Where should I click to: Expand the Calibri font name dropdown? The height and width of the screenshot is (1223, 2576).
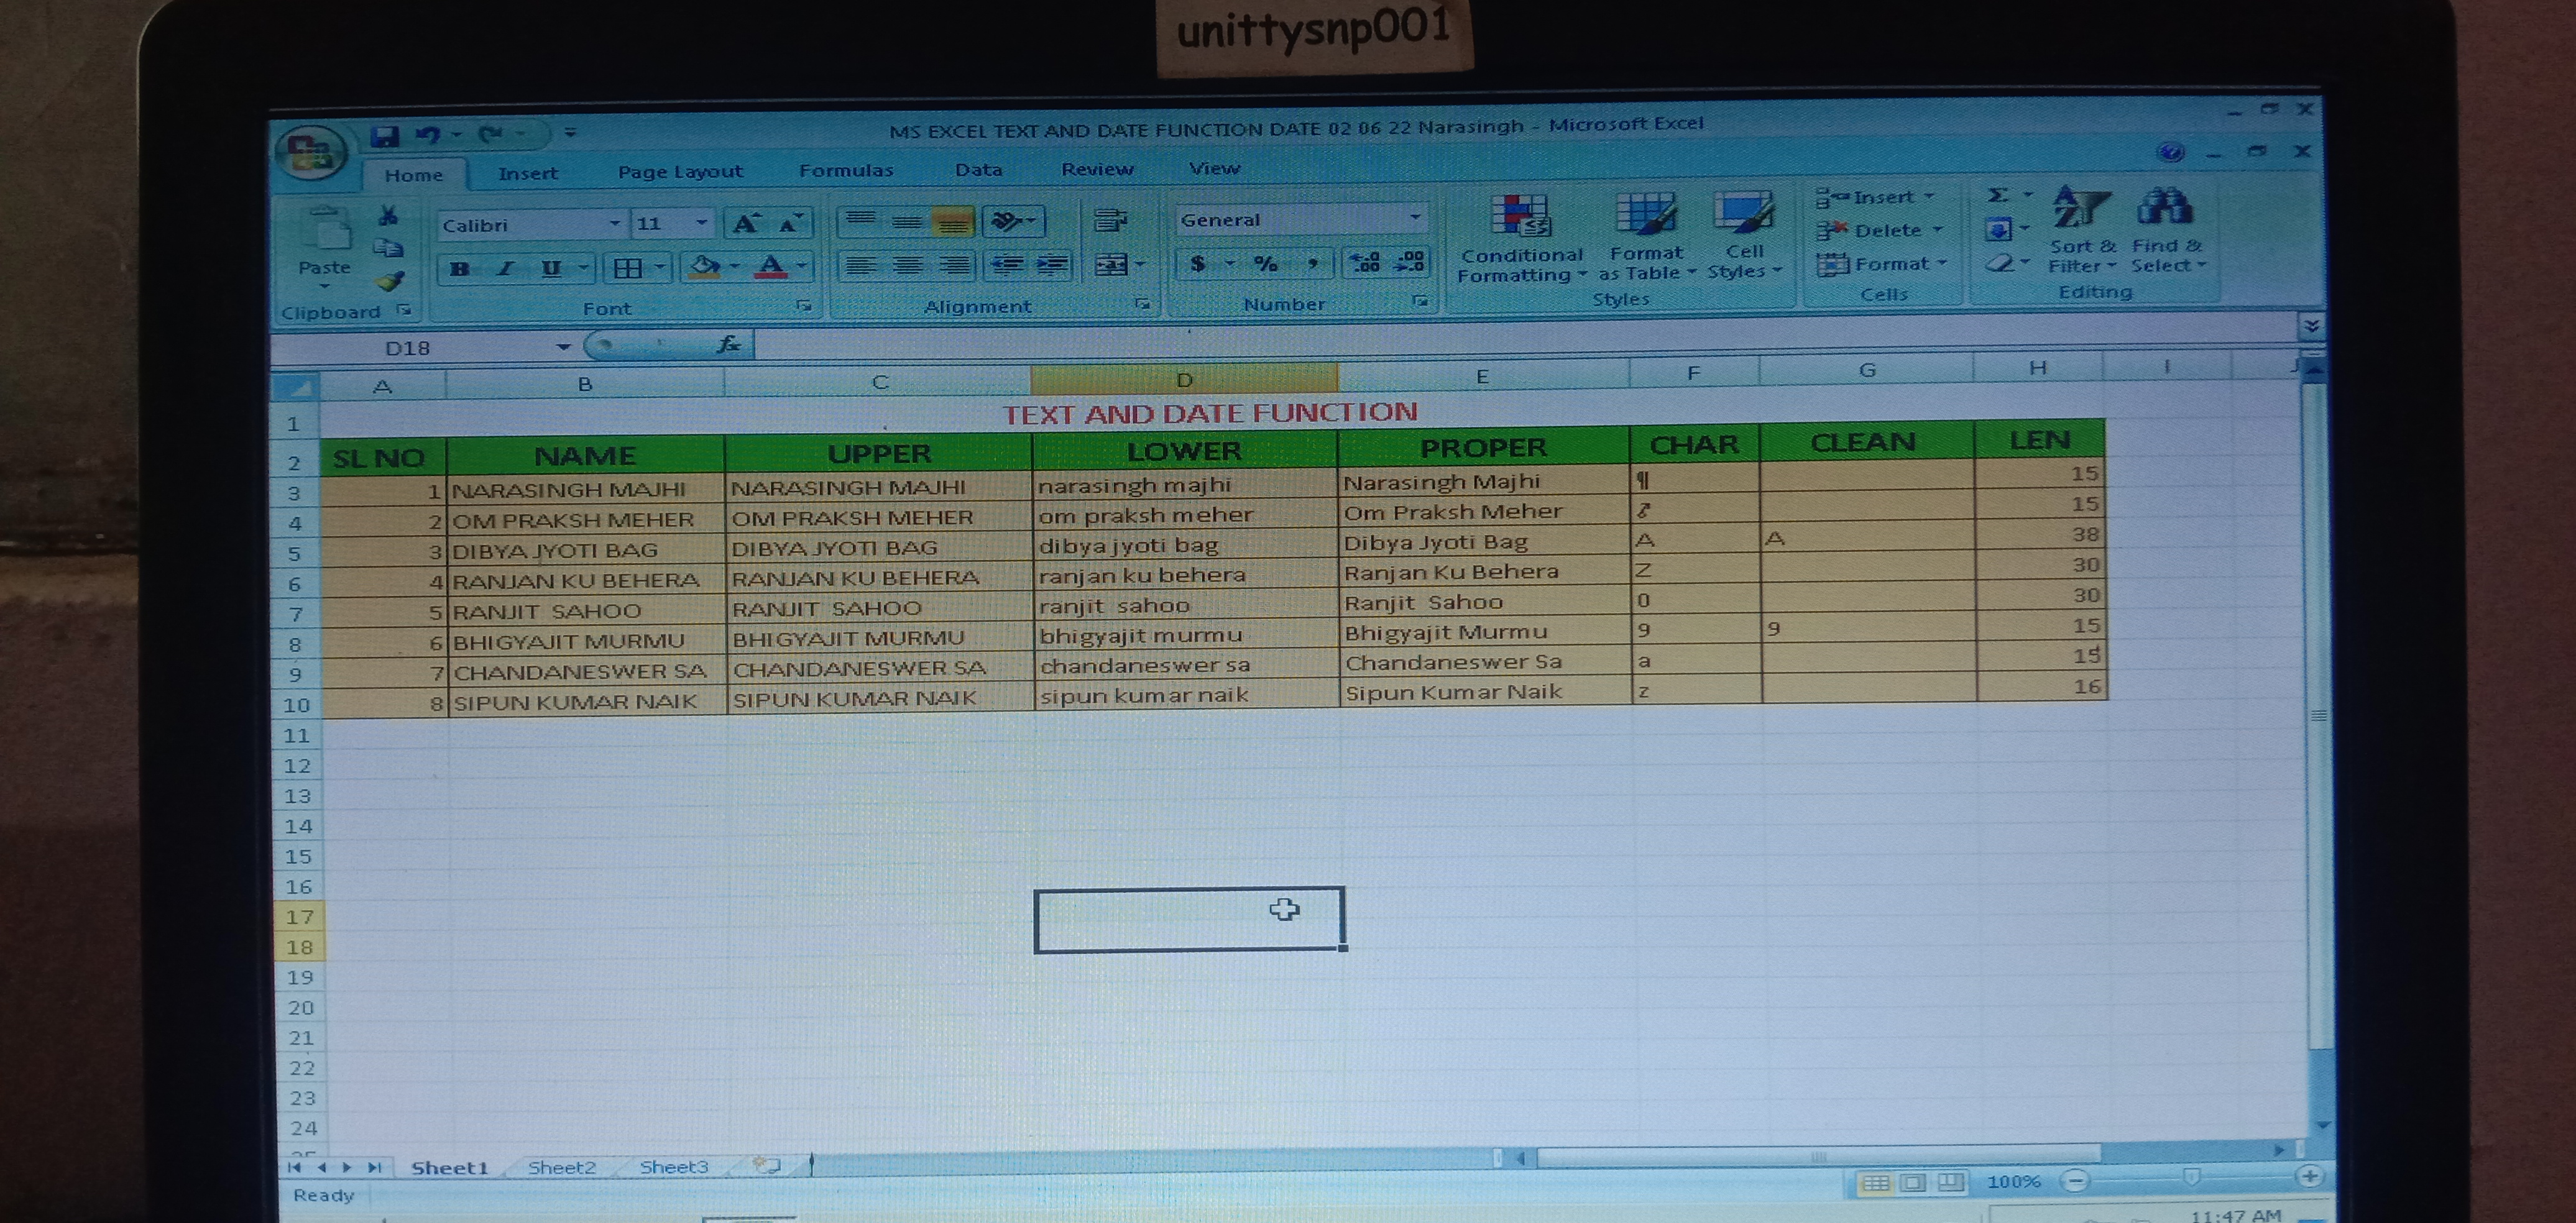(614, 224)
